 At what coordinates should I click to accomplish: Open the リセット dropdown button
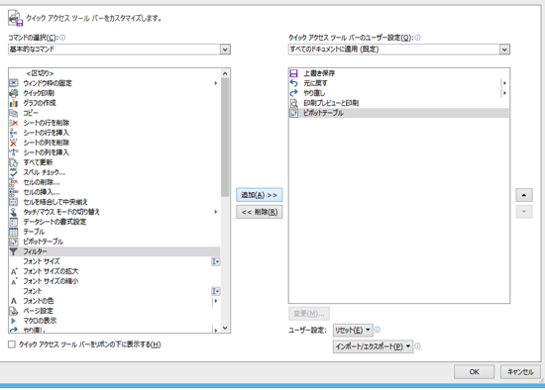click(x=353, y=330)
